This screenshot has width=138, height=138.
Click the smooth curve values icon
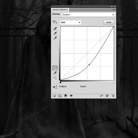tap(55, 78)
